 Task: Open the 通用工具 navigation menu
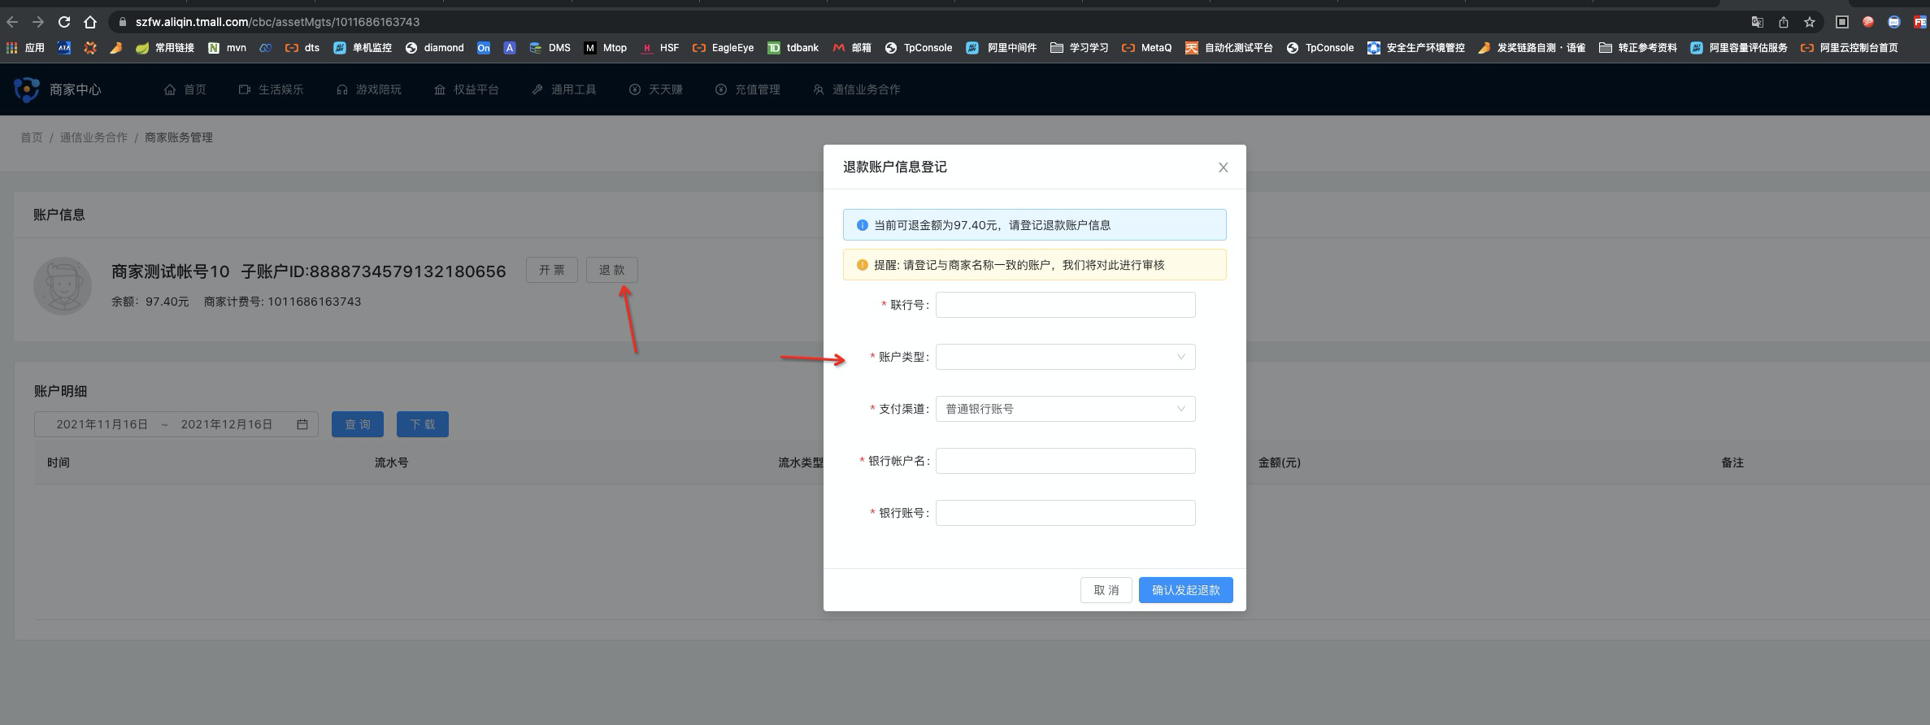click(564, 89)
